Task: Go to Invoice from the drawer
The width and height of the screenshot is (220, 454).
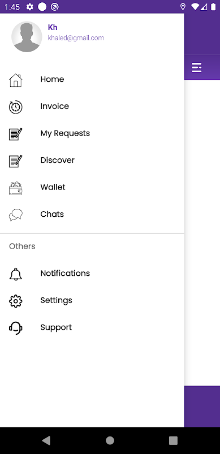Action: click(x=92, y=106)
